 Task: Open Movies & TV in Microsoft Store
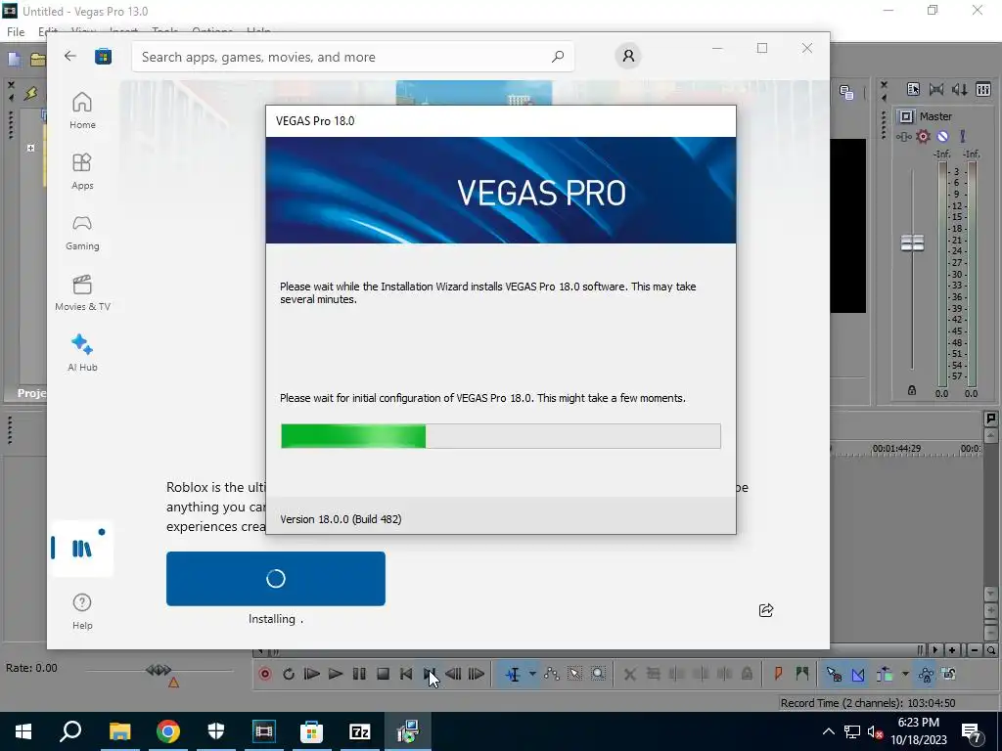pyautogui.click(x=82, y=292)
